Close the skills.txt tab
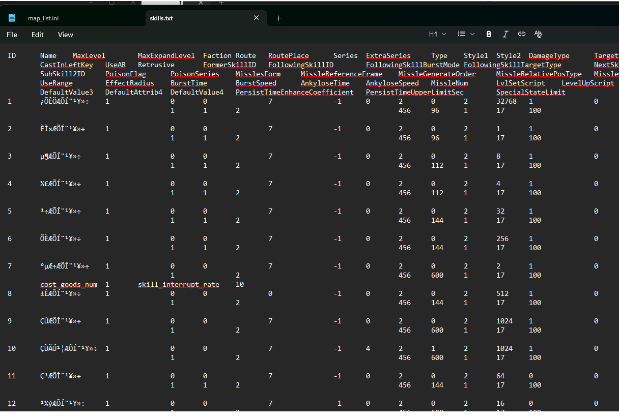The image size is (619, 419). tap(257, 18)
